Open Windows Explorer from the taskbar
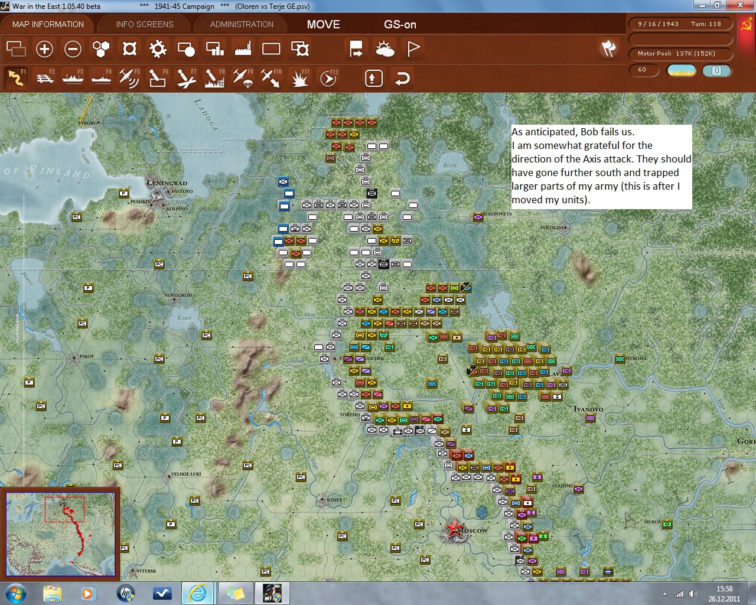 (x=52, y=593)
